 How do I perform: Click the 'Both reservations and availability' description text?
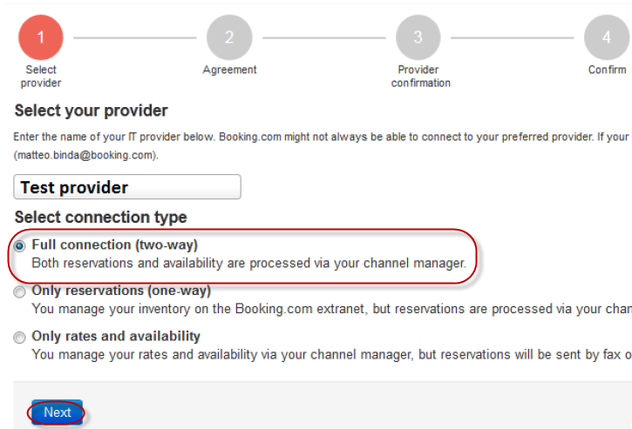(x=248, y=262)
